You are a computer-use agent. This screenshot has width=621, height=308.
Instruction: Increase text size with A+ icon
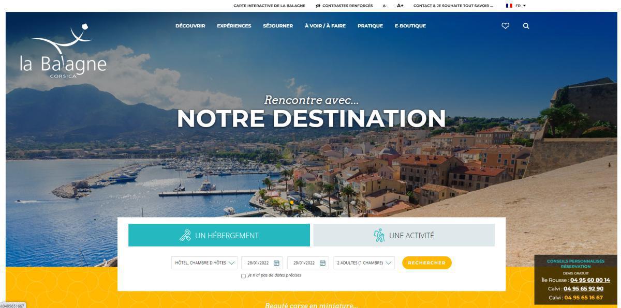(x=400, y=6)
